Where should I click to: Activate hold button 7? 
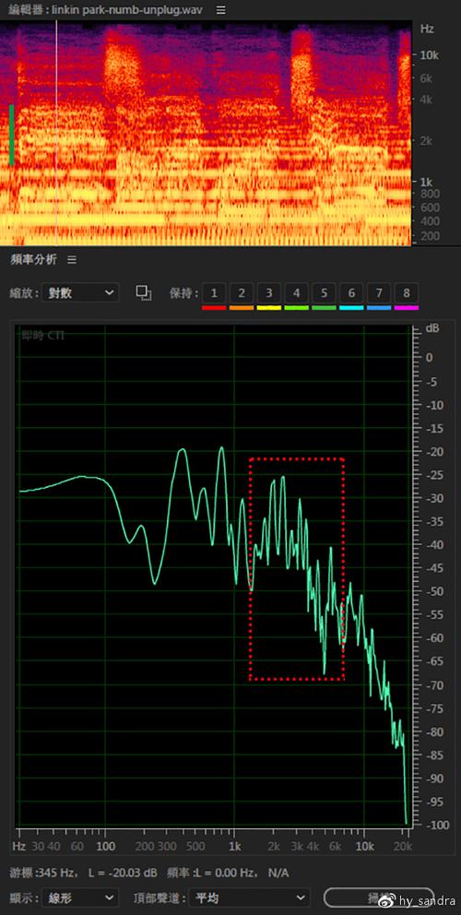pyautogui.click(x=379, y=293)
